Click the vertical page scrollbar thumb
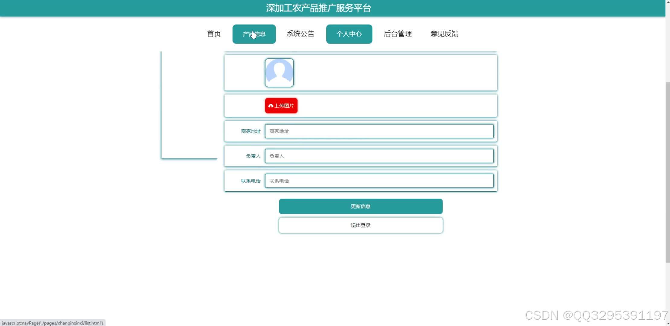Viewport: 670px width, 326px height. [x=668, y=172]
